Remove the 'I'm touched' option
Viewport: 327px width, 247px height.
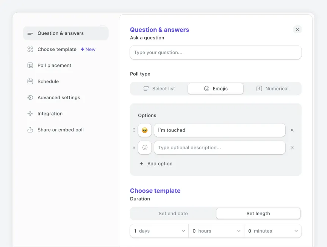click(x=292, y=130)
